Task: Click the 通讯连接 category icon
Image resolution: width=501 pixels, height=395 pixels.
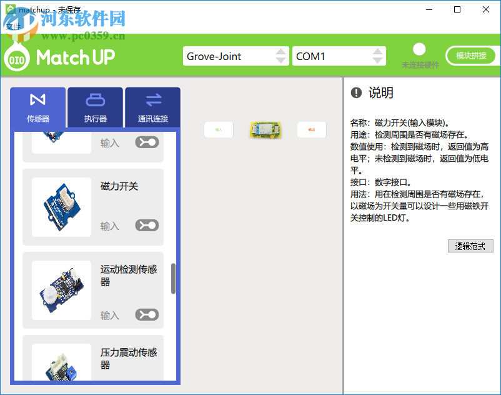Action: 152,101
